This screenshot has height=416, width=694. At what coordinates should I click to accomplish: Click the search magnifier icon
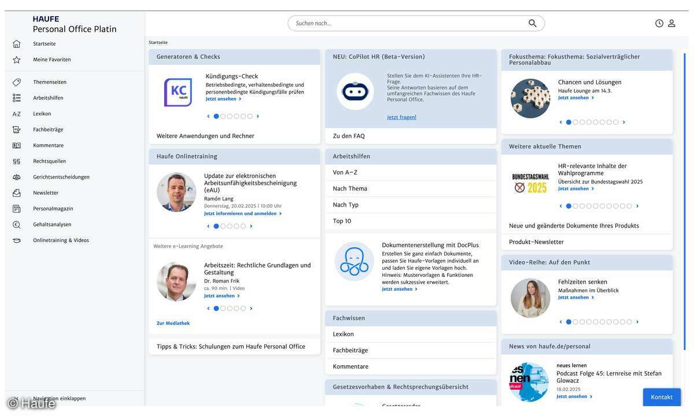click(533, 23)
